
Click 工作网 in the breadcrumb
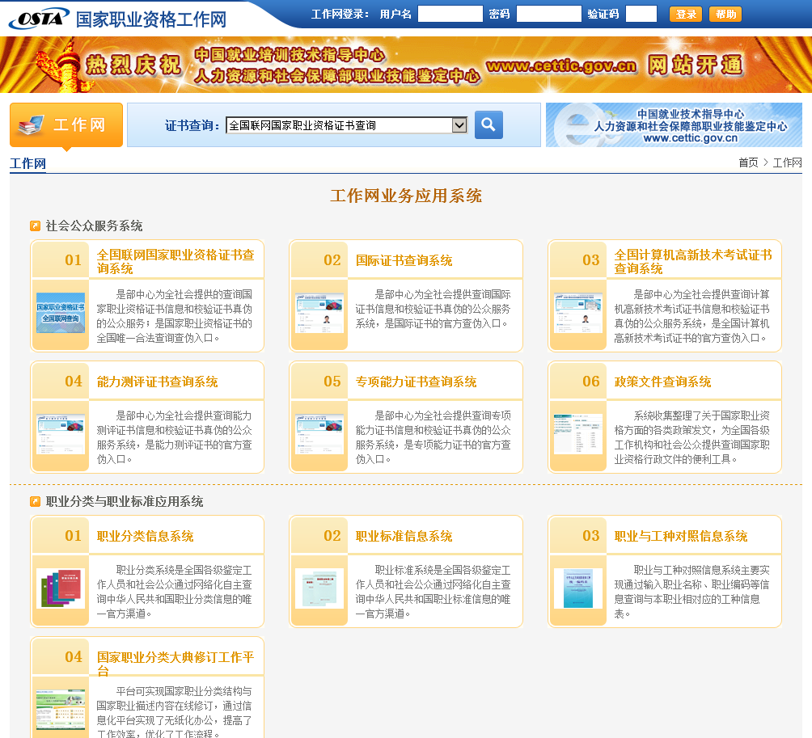(787, 162)
